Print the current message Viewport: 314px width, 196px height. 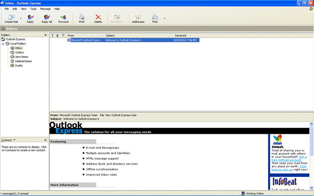[82, 19]
